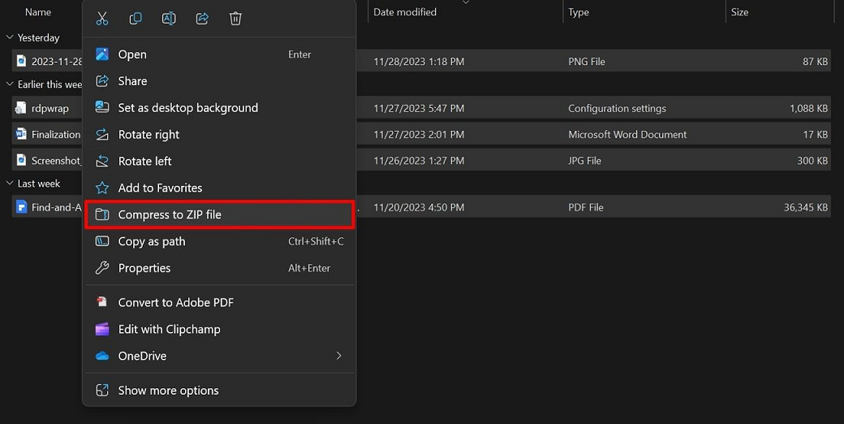Collapse the Earlier this week group
844x424 pixels.
pyautogui.click(x=10, y=84)
